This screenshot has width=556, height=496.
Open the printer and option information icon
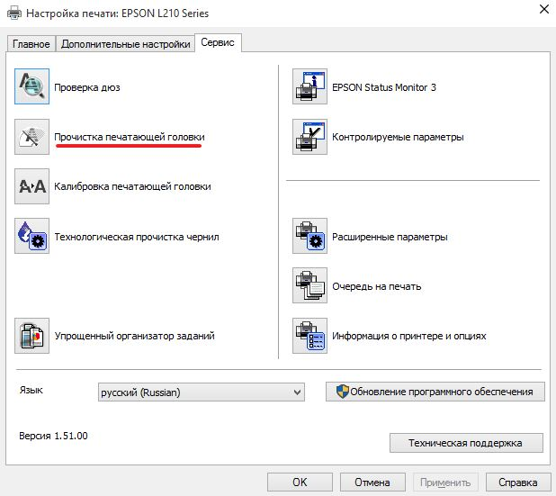pos(309,336)
